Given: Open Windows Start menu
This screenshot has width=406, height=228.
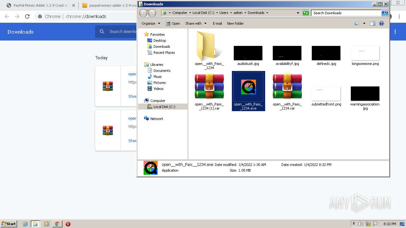Looking at the screenshot, I should coord(9,224).
